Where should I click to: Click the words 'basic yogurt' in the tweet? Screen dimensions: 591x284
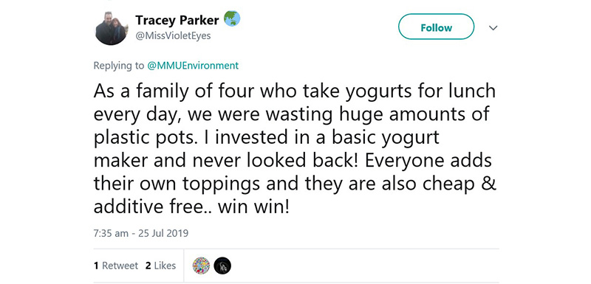(x=386, y=139)
